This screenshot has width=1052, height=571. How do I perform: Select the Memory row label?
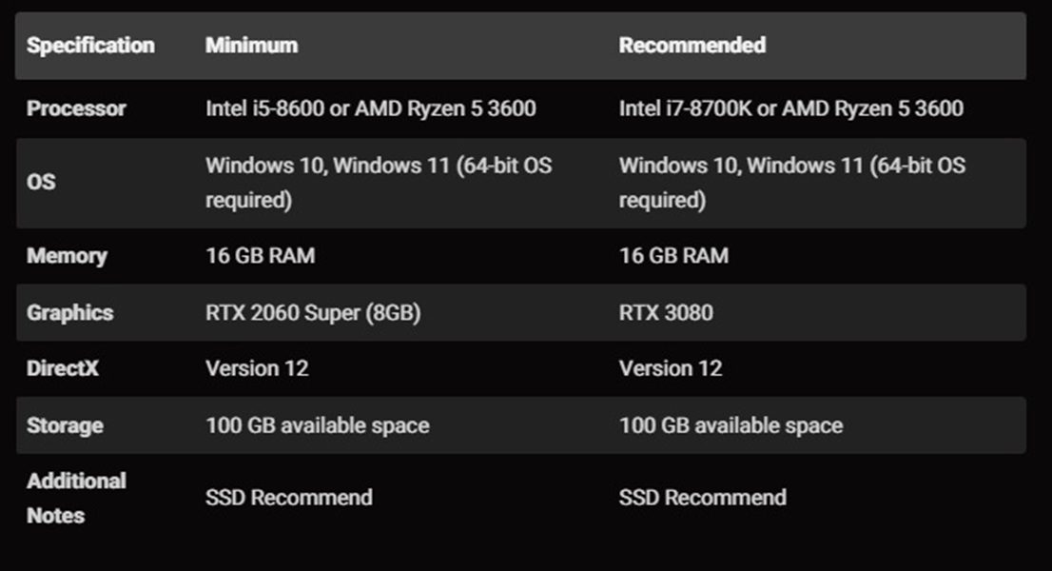(x=67, y=256)
